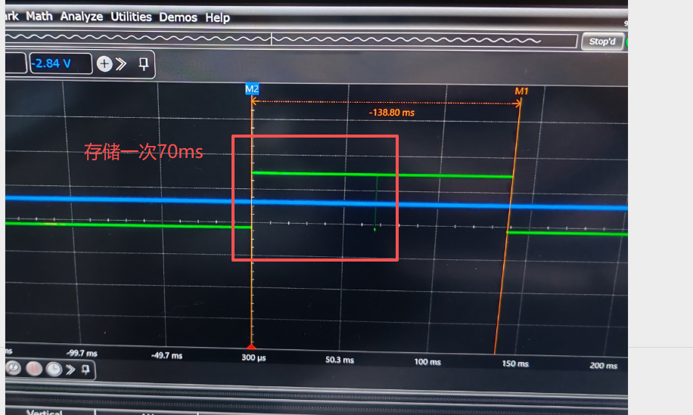Click the -2.84 V offset field
The width and height of the screenshot is (693, 415).
61,63
